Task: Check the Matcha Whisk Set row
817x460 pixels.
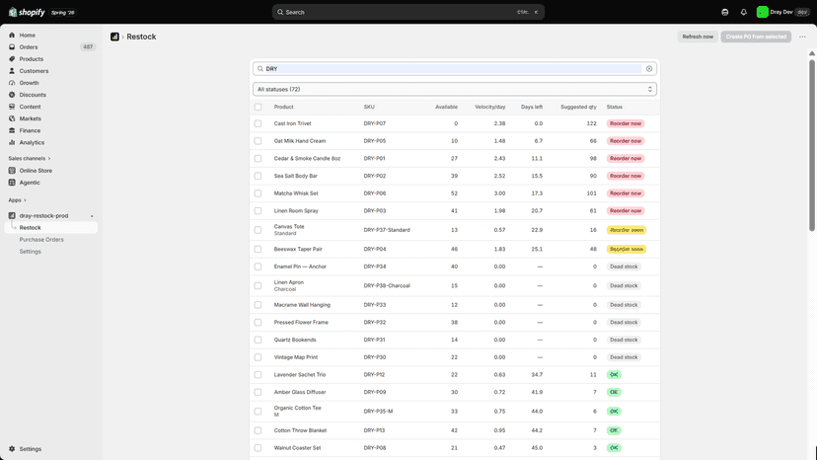Action: tap(258, 193)
